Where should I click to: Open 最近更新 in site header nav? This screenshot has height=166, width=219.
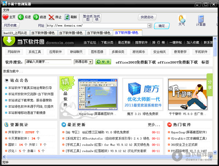[124, 43]
